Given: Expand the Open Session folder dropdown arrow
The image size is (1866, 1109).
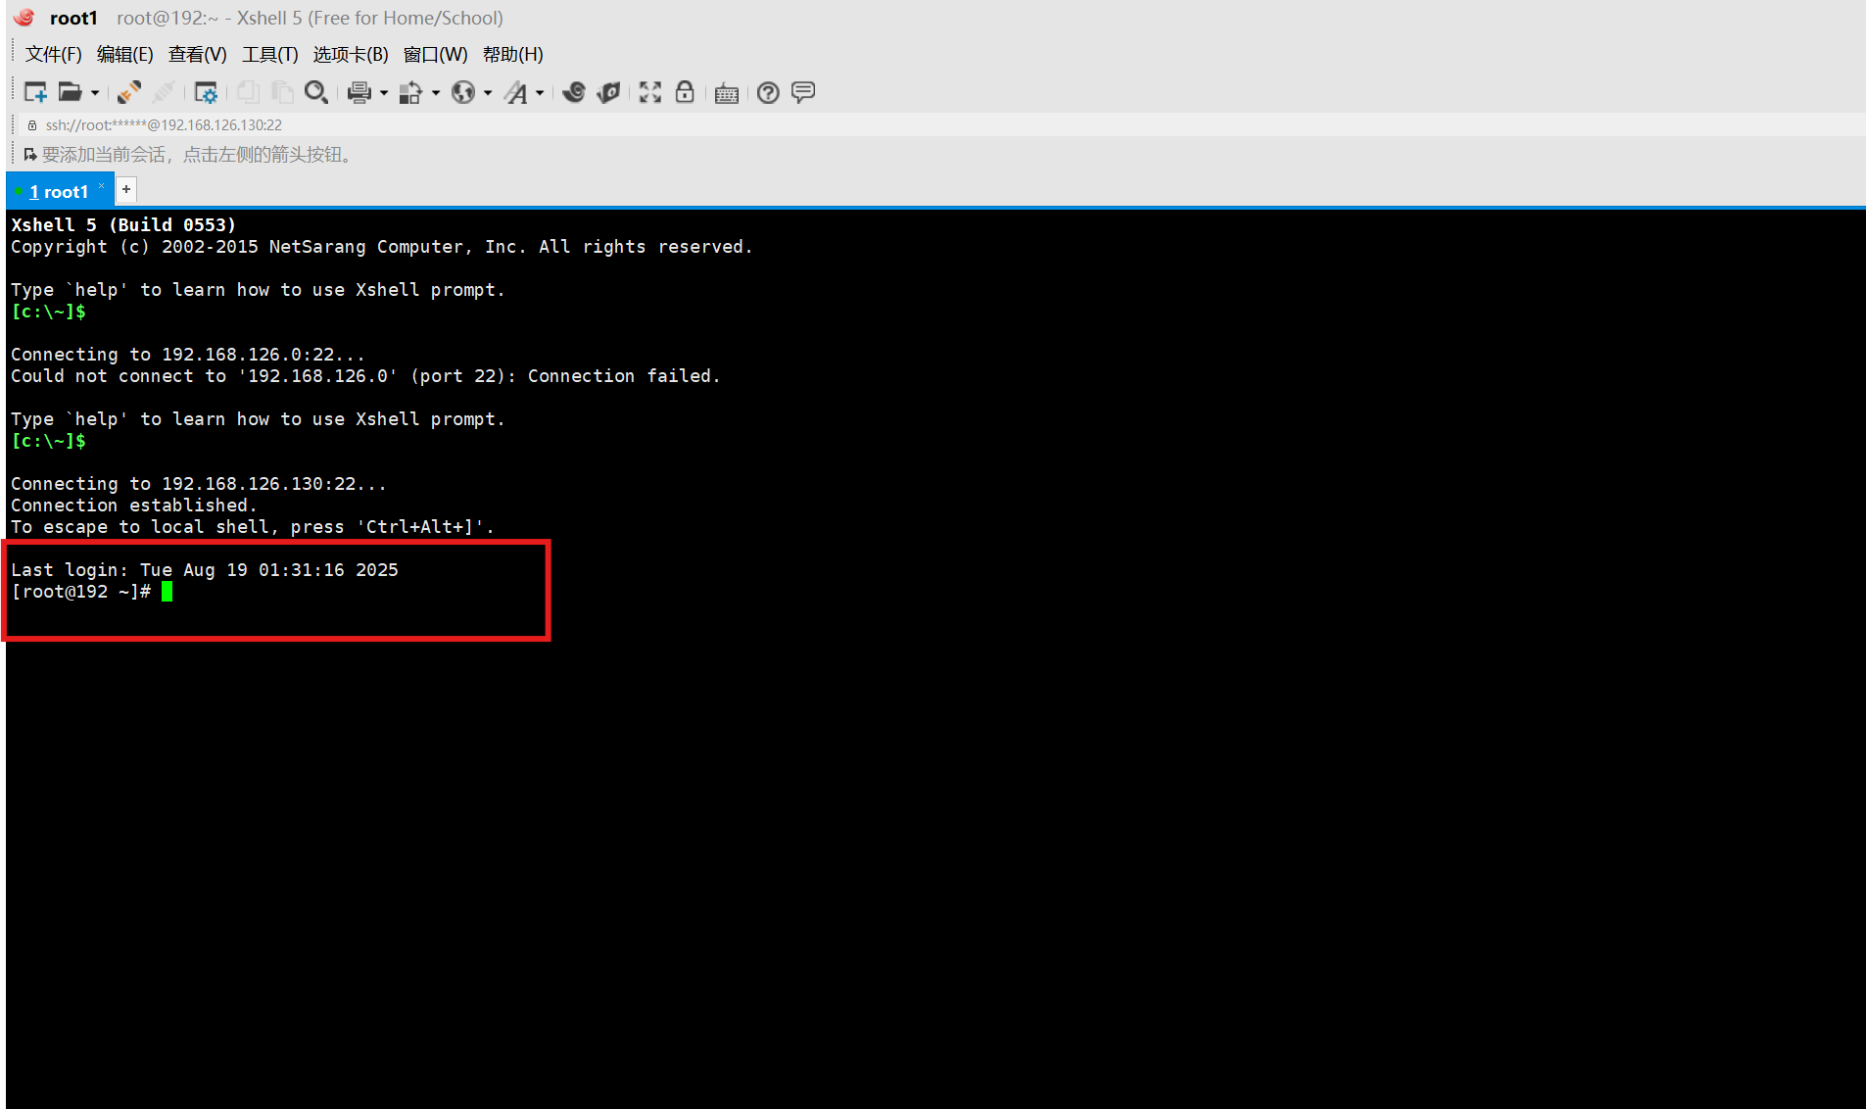Looking at the screenshot, I should click(95, 93).
